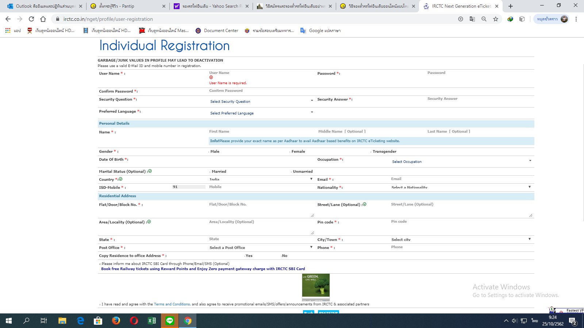The image size is (584, 328).
Task: Select the Female gender radio button
Action: [290, 152]
